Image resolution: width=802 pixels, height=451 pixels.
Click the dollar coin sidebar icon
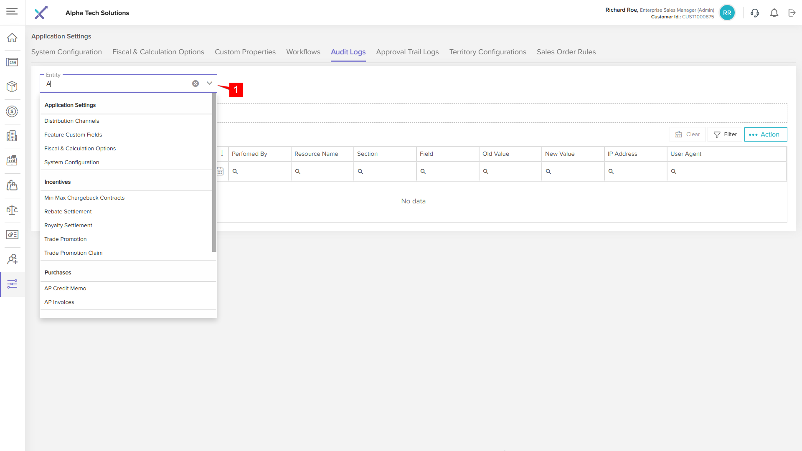pyautogui.click(x=12, y=111)
